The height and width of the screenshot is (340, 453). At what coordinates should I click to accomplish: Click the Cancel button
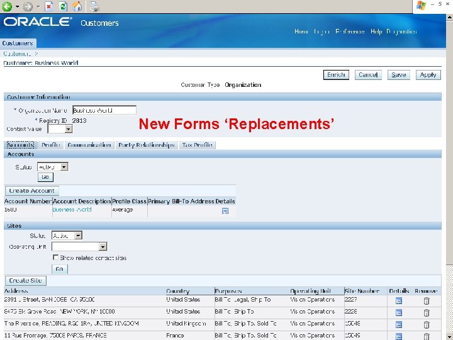click(x=368, y=75)
